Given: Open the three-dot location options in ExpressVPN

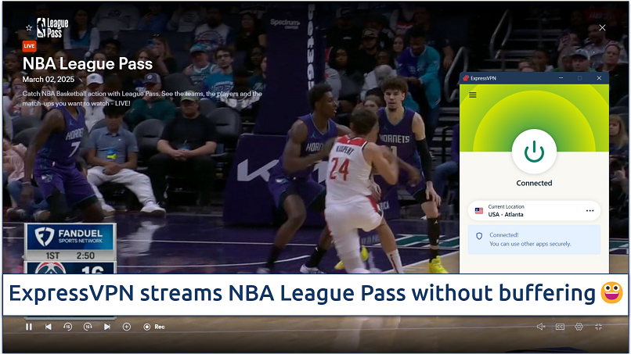Looking at the screenshot, I should (590, 210).
